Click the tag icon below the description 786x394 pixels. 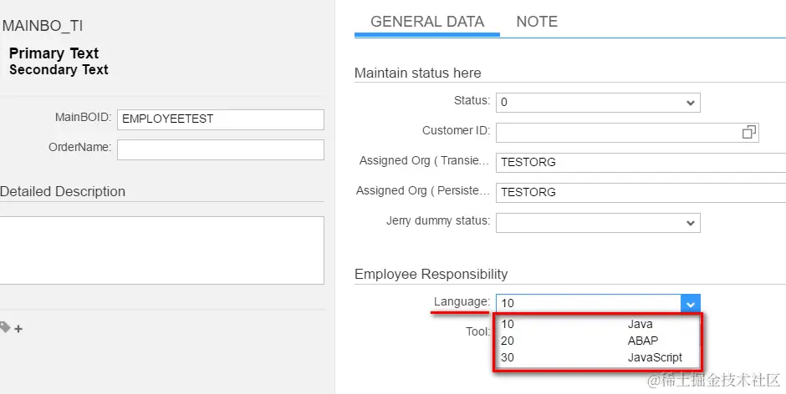click(x=5, y=328)
